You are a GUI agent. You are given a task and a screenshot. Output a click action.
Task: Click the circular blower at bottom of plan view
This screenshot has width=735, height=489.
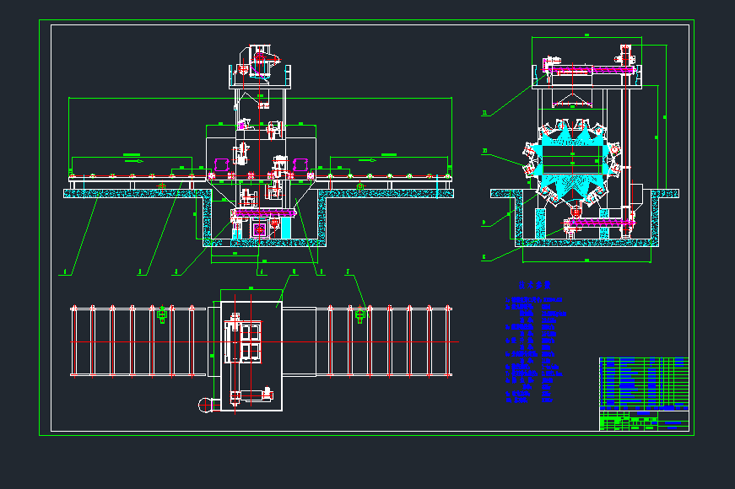(x=206, y=405)
